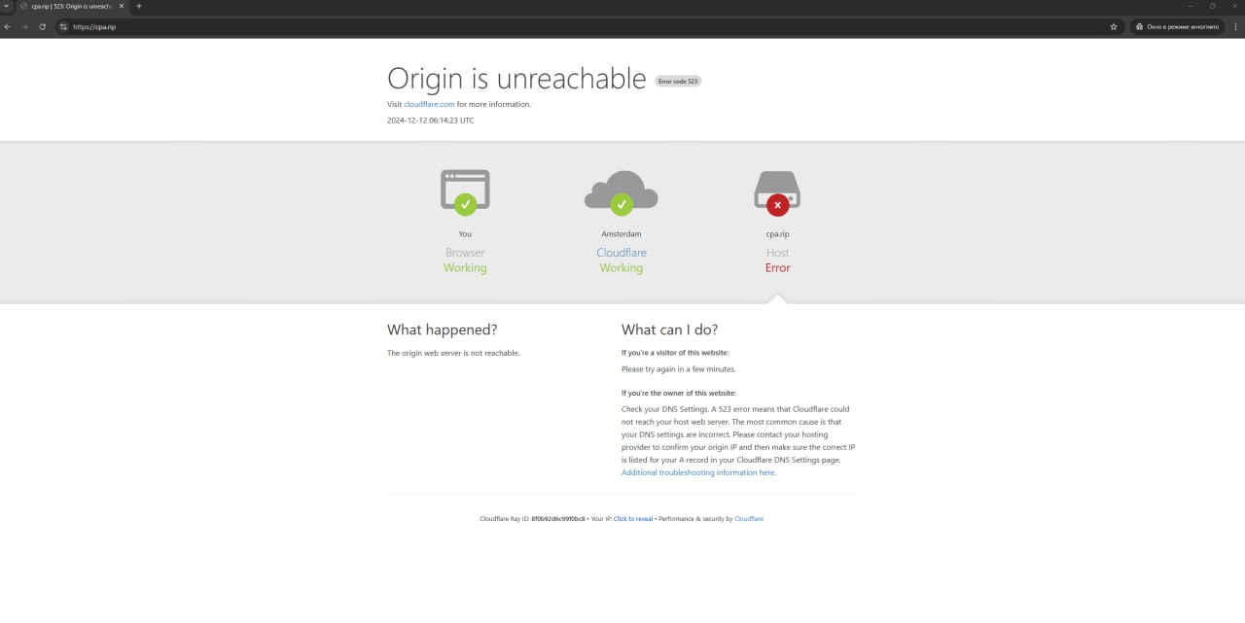The image size is (1245, 623).
Task: Click the cpa.rip host server error icon
Action: coord(777,192)
